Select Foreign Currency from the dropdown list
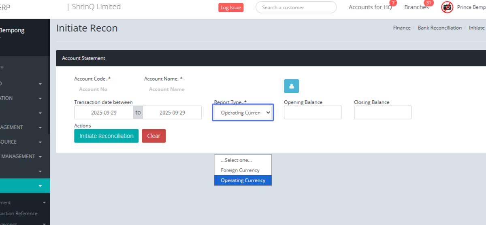 tap(240, 170)
